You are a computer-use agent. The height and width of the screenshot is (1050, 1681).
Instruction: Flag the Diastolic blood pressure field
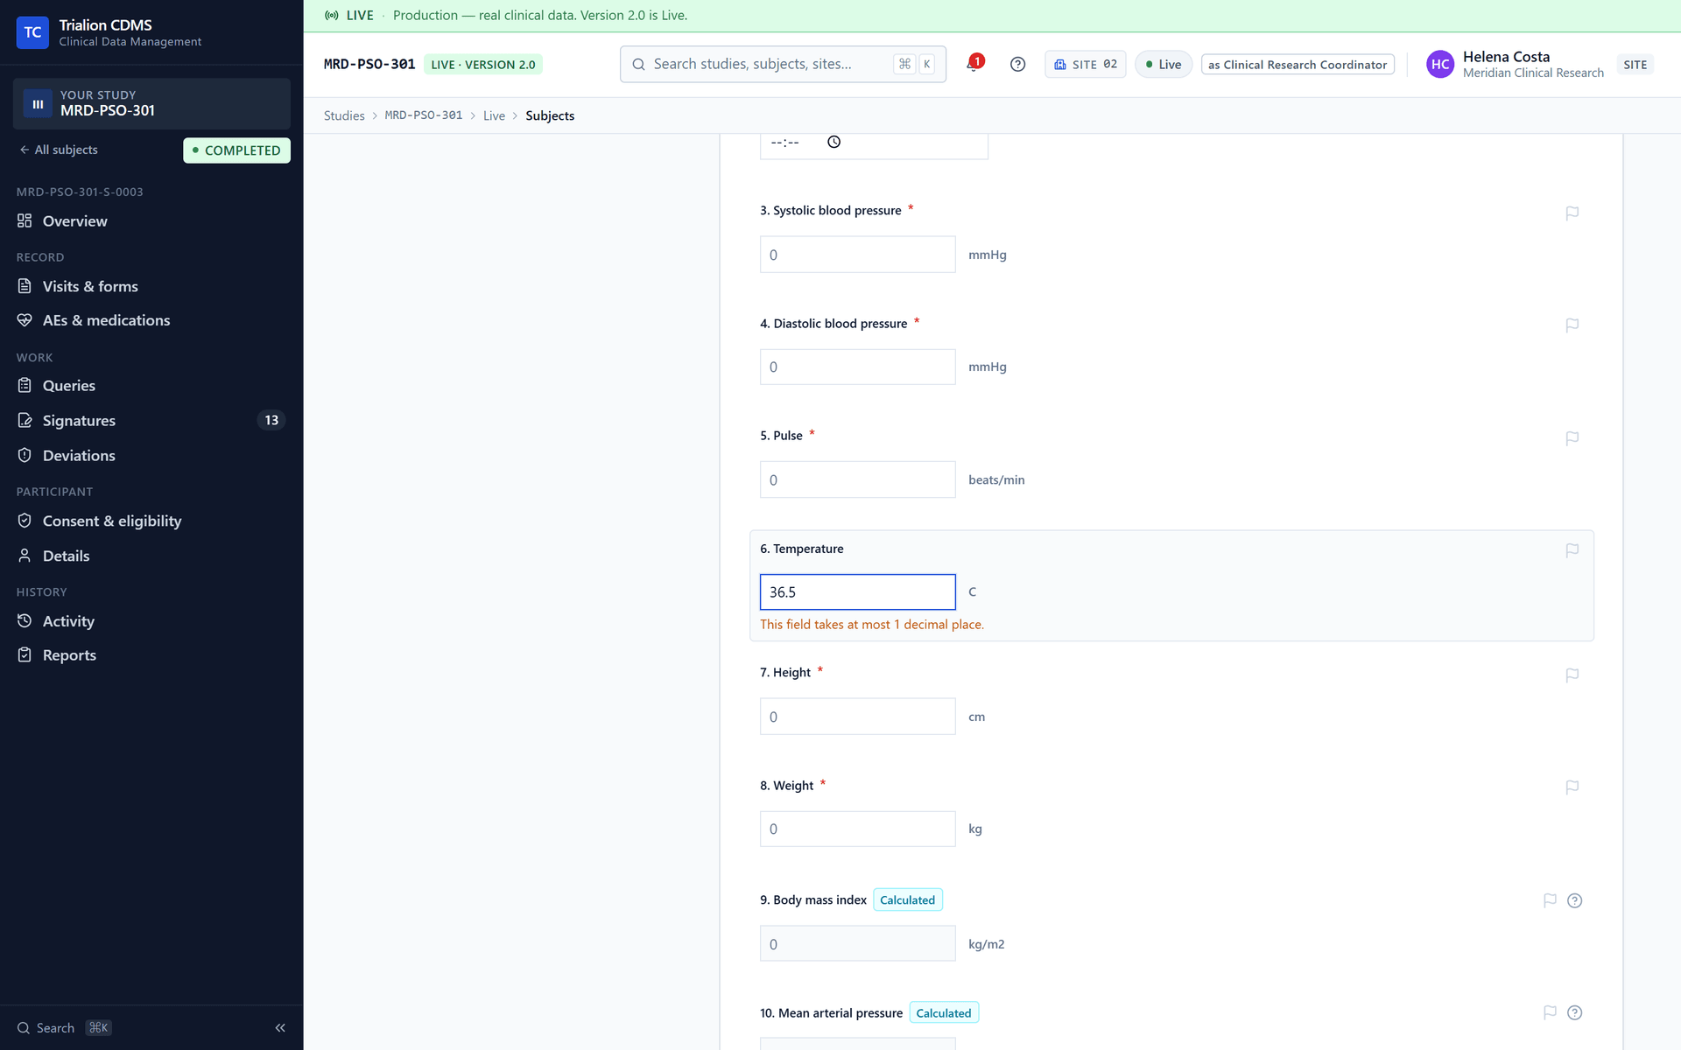pyautogui.click(x=1572, y=325)
